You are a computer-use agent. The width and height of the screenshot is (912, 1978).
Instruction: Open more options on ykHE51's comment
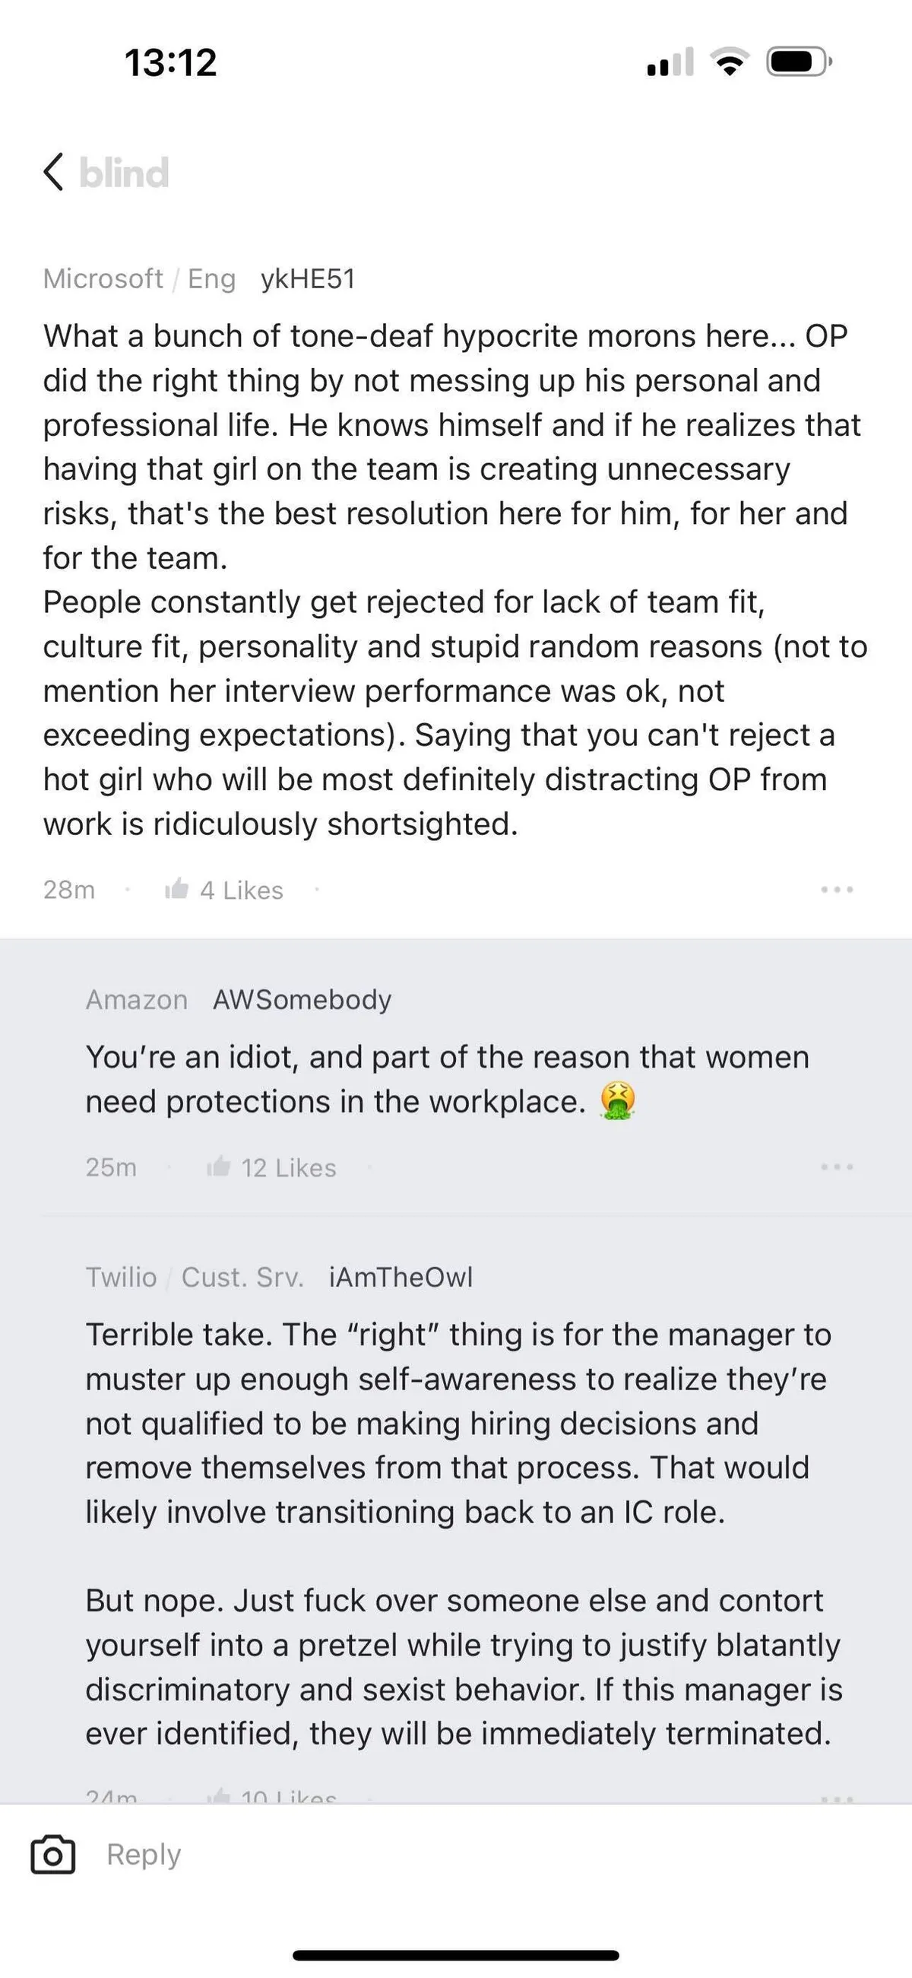[x=837, y=889]
